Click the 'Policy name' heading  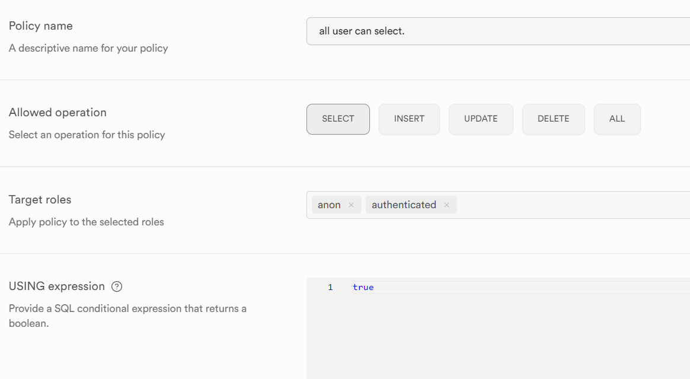click(41, 26)
